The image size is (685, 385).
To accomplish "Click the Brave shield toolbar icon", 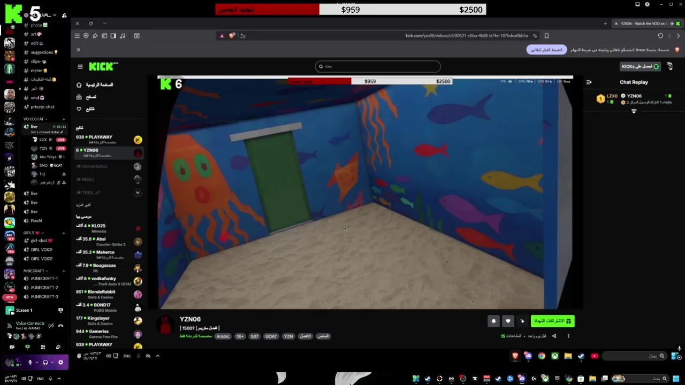I will 86,36.
